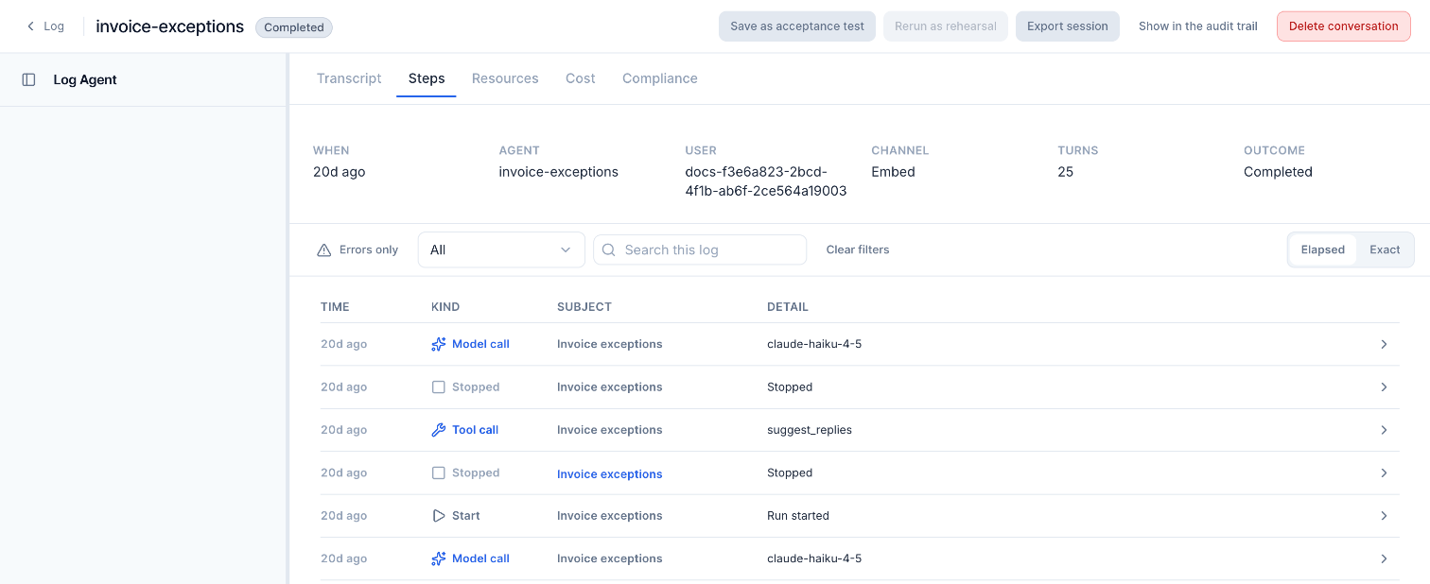Click the DETAIL column header

pos(788,307)
